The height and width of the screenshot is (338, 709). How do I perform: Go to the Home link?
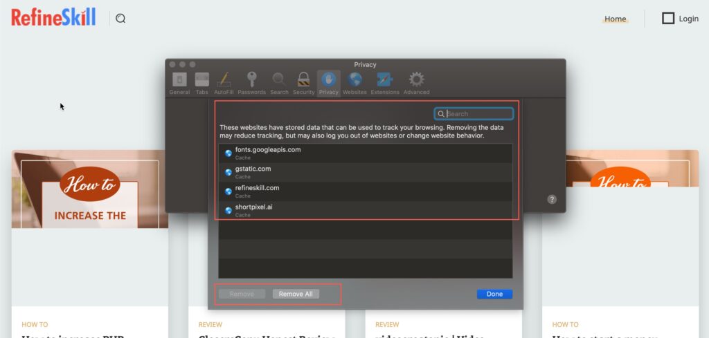point(616,19)
